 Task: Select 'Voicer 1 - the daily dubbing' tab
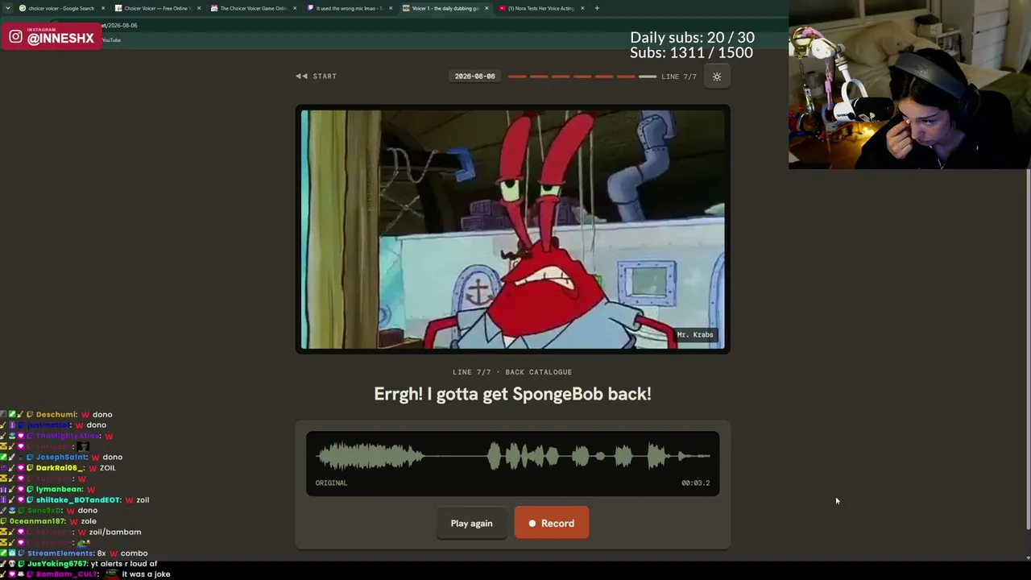tap(443, 8)
